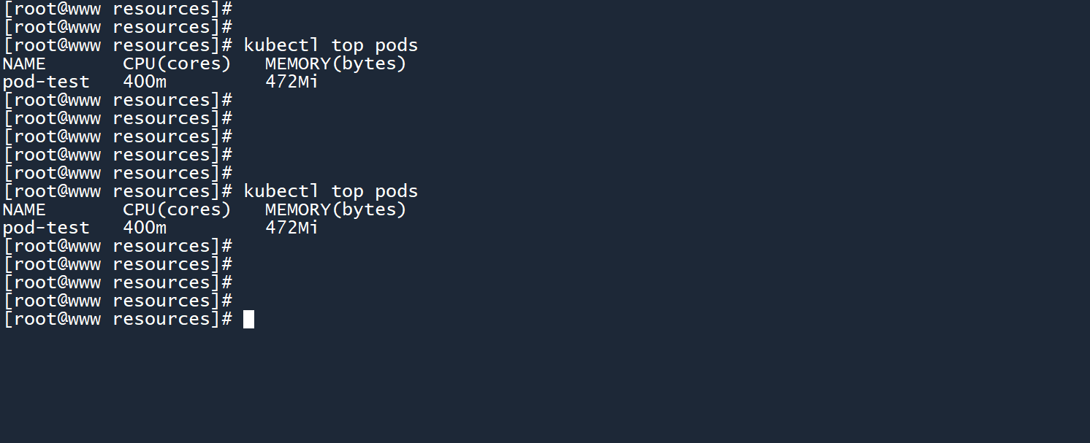The image size is (1090, 443).
Task: Click the word 'pods' in the second kubectl command
Action: pos(397,191)
